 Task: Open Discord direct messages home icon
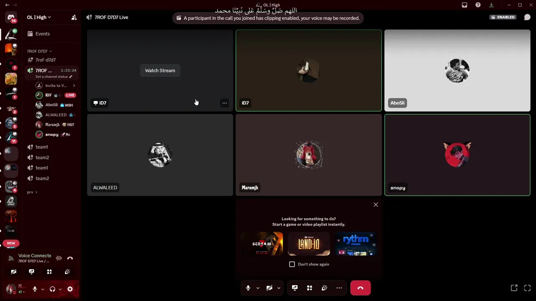[11, 18]
